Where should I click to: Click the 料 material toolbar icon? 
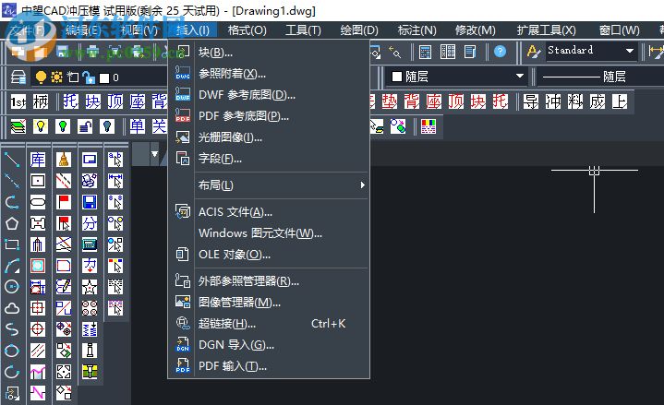[575, 101]
